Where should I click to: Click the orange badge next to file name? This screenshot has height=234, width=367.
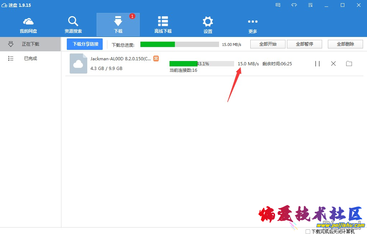click(x=156, y=58)
